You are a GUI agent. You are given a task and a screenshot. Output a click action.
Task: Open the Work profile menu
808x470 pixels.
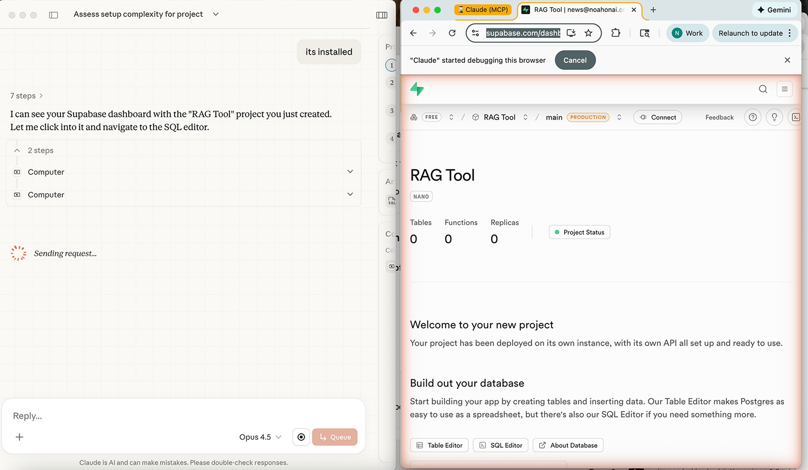(x=687, y=33)
